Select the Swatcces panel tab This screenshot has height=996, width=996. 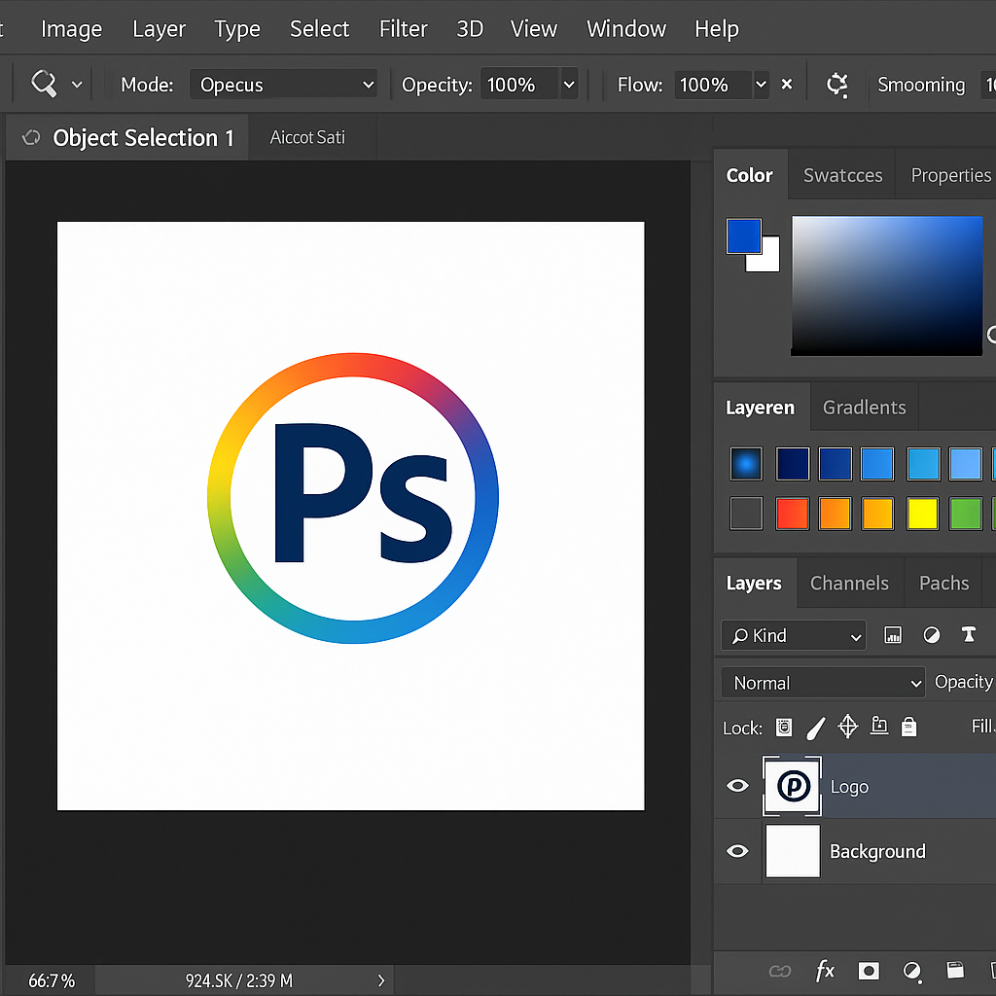(842, 175)
